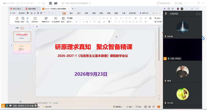Viewport: 207px width, 110px height.
Task: Open the presenter layout (演讲者布局) dropdown
Action: [x=164, y=3]
